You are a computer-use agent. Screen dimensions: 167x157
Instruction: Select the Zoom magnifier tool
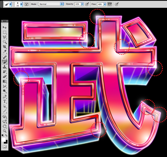[4, 131]
